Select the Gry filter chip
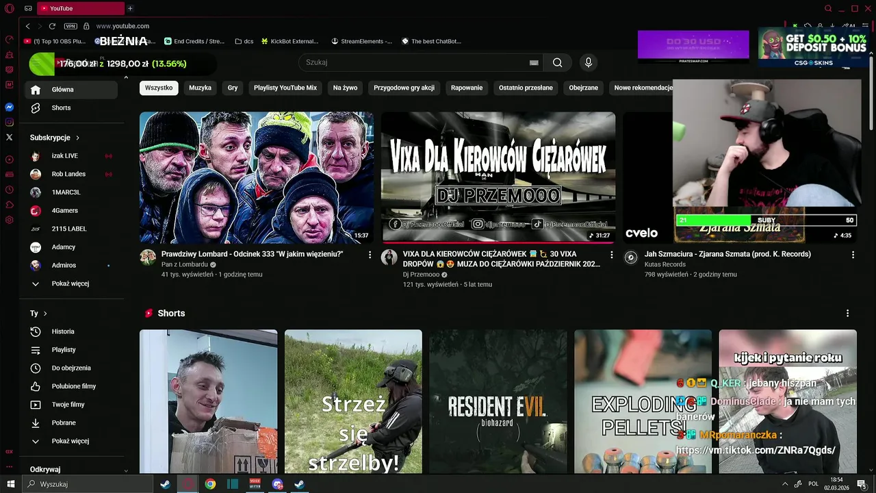This screenshot has width=876, height=493. pyautogui.click(x=233, y=88)
